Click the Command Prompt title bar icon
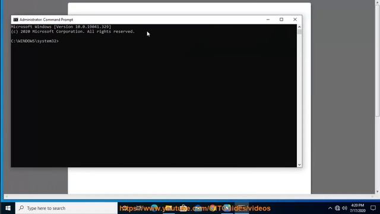Image resolution: width=380 pixels, height=214 pixels. [x=16, y=20]
